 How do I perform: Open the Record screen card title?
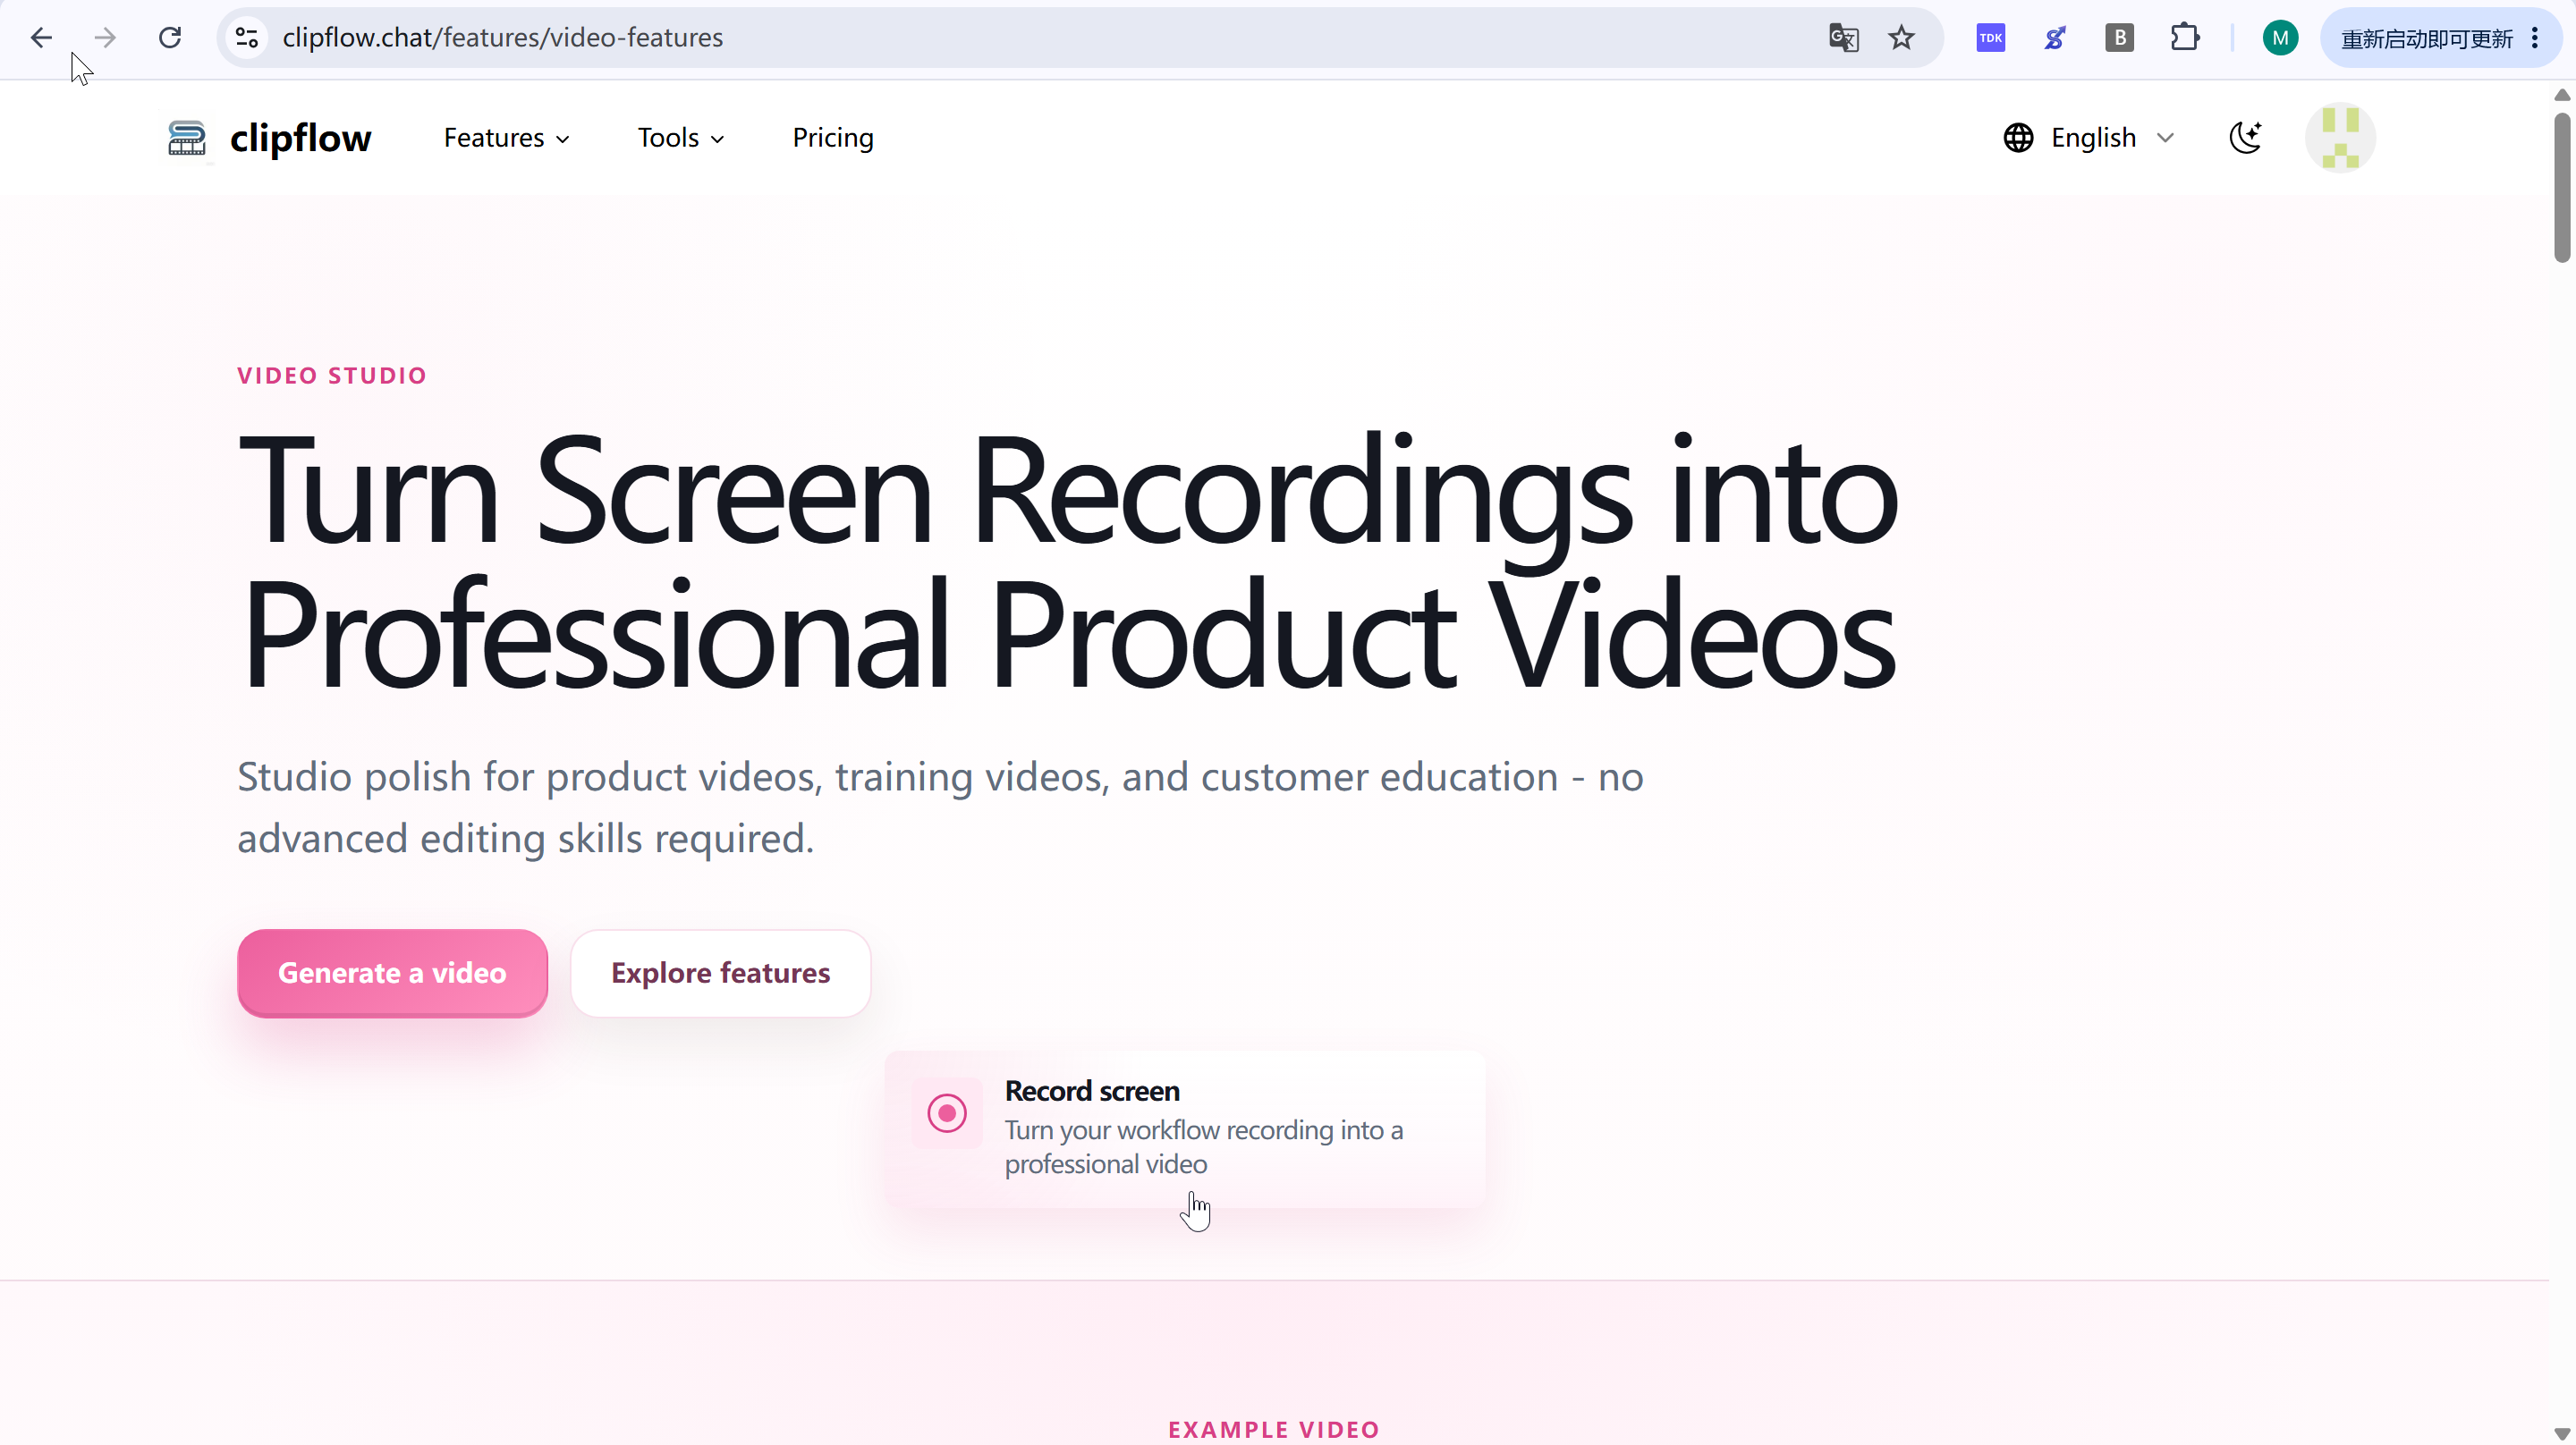click(1092, 1091)
